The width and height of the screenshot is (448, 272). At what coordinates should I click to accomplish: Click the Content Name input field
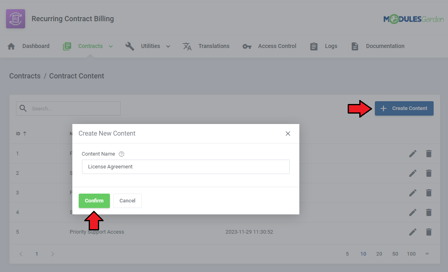[x=185, y=167]
